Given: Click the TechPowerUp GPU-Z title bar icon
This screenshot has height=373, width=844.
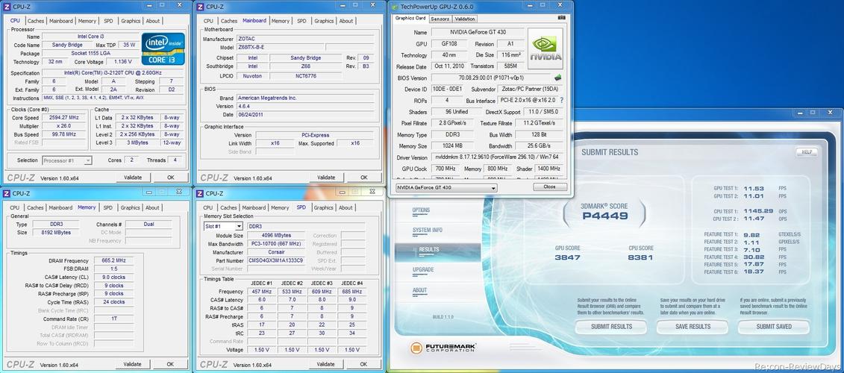Looking at the screenshot, I should point(395,7).
